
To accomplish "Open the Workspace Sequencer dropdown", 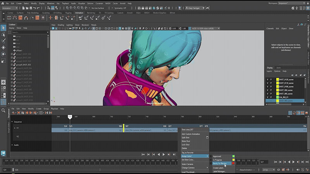I will [x=292, y=3].
